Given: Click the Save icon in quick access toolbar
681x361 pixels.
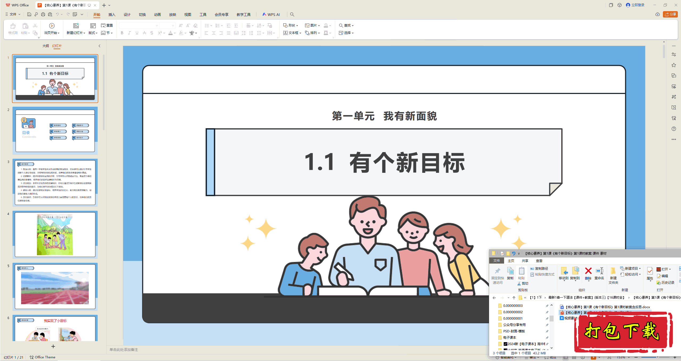Looking at the screenshot, I should pyautogui.click(x=29, y=14).
